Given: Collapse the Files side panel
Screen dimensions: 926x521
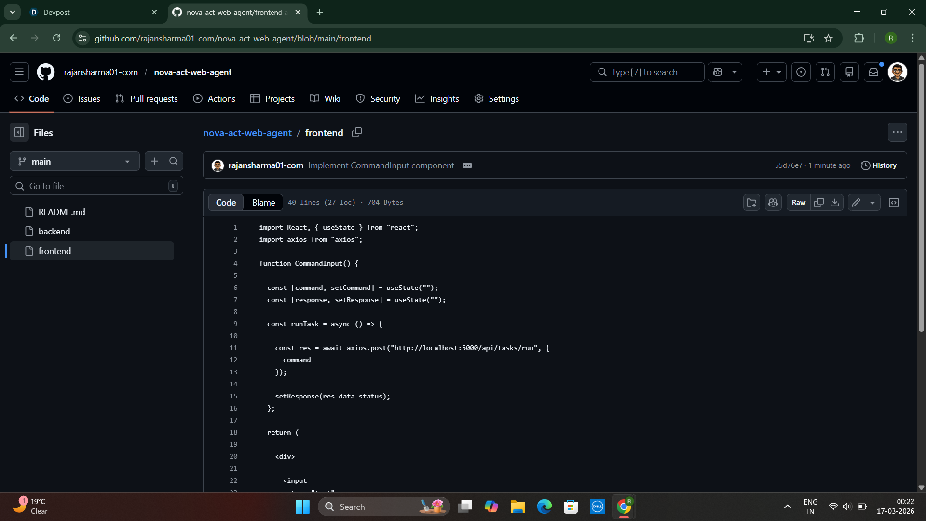Looking at the screenshot, I should (x=19, y=132).
